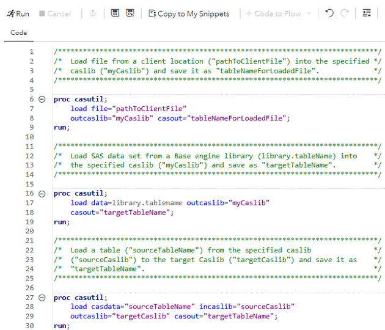Screen dimensions: 385x330
Task: Click the disabled Cancel button
Action: (54, 13)
